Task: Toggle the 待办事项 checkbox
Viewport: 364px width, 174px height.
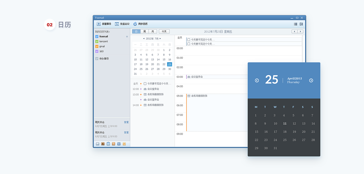Action: [97, 59]
